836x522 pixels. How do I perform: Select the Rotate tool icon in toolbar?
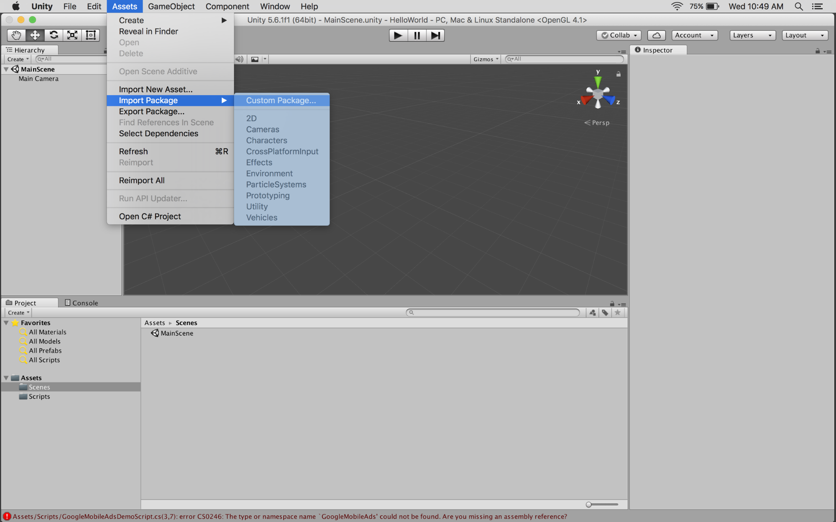pyautogui.click(x=53, y=35)
